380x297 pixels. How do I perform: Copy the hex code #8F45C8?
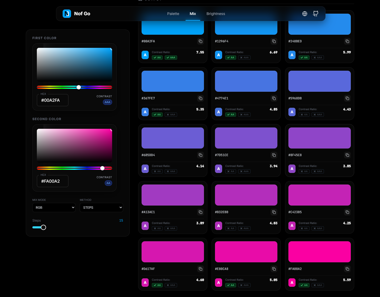click(x=347, y=155)
